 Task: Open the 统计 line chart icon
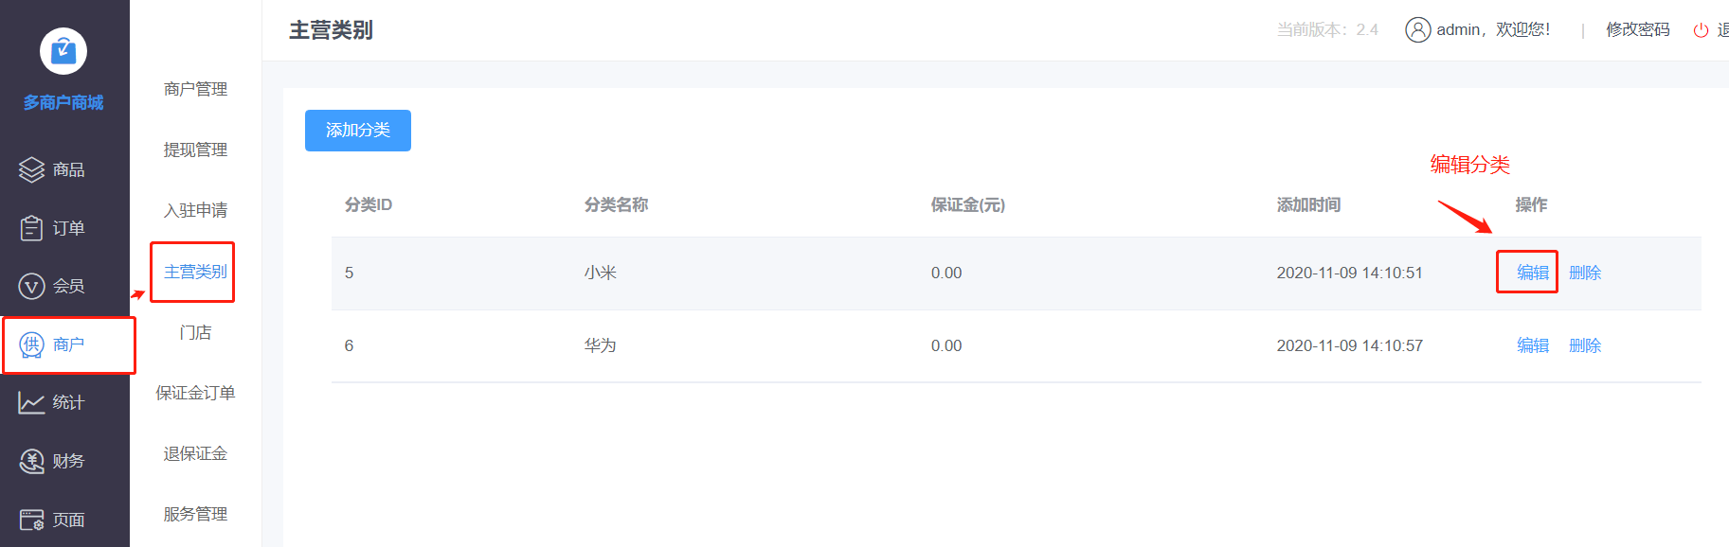click(x=31, y=403)
